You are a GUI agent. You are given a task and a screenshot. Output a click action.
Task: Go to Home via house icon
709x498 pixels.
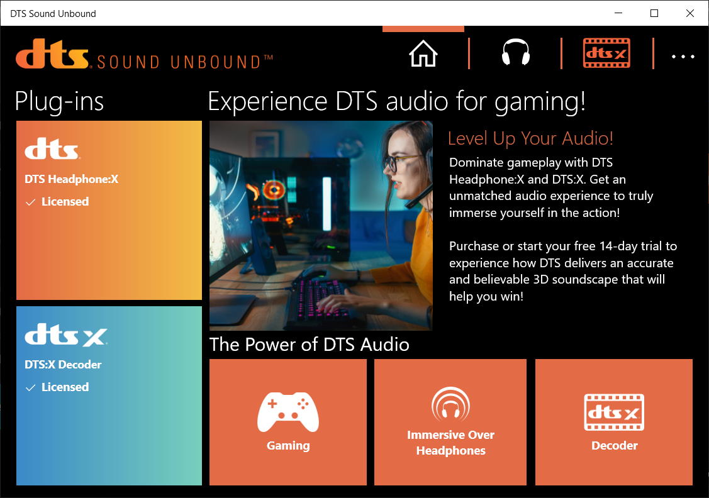tap(423, 53)
